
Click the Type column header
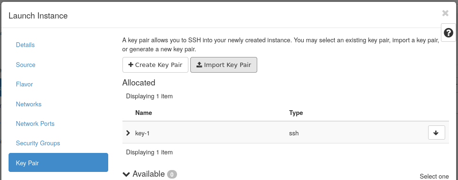coord(296,113)
